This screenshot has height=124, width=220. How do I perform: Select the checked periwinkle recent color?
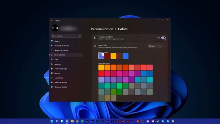coord(101,56)
